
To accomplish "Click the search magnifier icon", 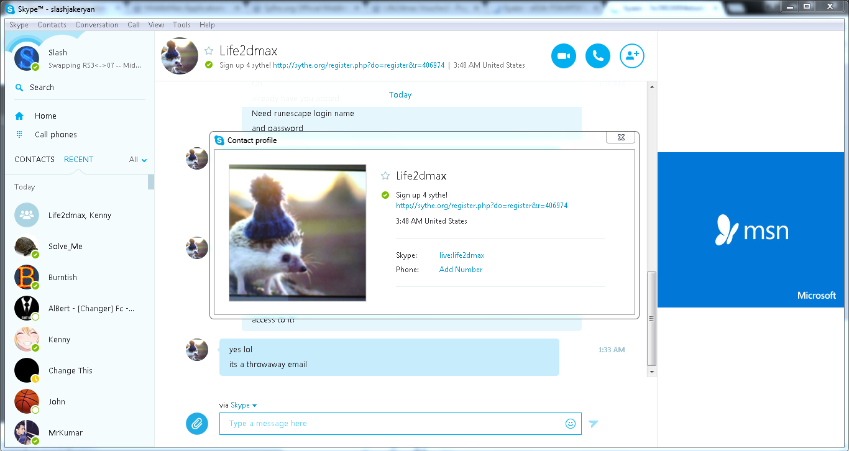I will tap(19, 88).
